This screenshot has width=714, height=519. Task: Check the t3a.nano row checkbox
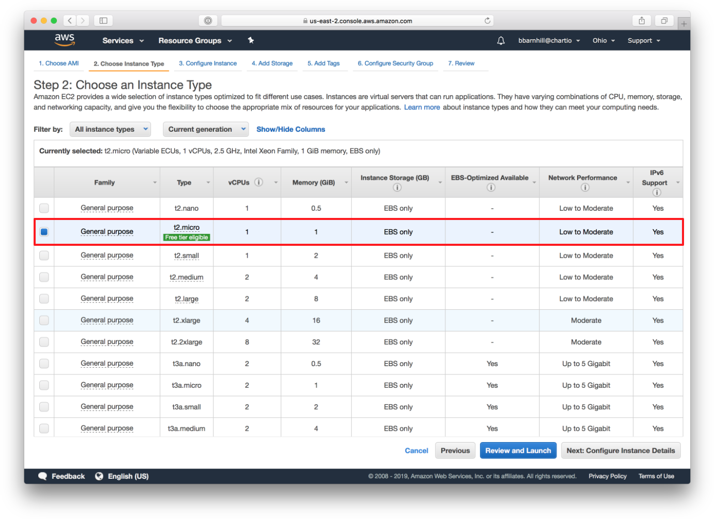tap(44, 364)
